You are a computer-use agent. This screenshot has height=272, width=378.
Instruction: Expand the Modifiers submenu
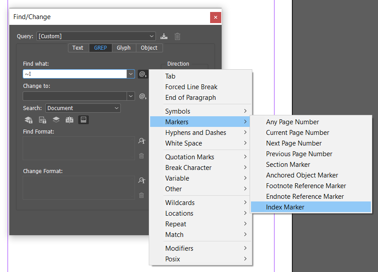point(201,248)
